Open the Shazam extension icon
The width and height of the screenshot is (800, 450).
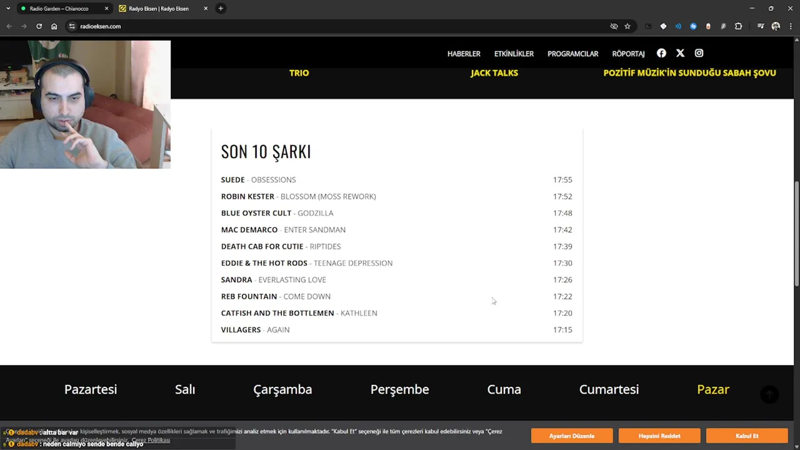(x=693, y=26)
